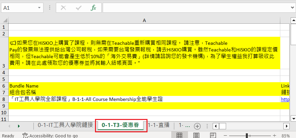
Task: Click the zoom slider handle
Action: coord(247,135)
